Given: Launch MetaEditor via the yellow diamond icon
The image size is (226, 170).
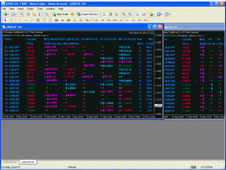Looking at the screenshot, I should click(72, 14).
